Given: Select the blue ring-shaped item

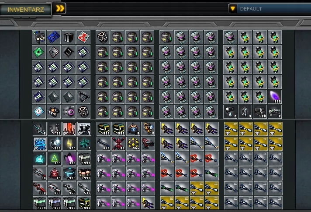Looking at the screenshot, I should 40,144.
